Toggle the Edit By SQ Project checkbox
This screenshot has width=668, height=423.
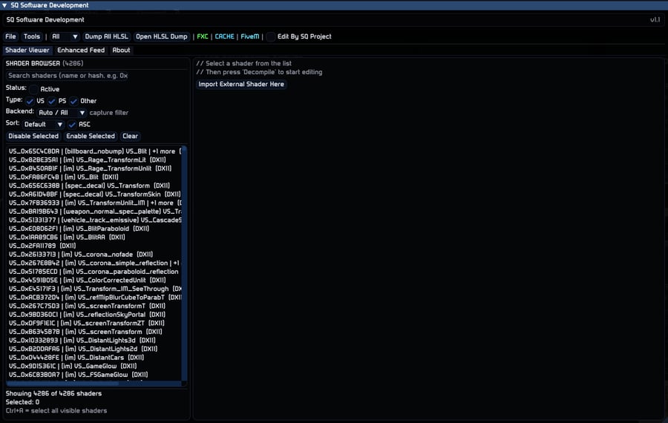(270, 37)
